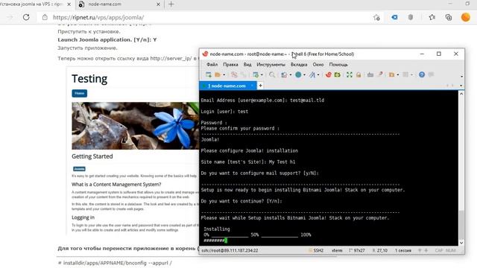Open the Правка menu in Xshell
Image resolution: width=477 pixels, height=268 pixels.
(x=230, y=65)
